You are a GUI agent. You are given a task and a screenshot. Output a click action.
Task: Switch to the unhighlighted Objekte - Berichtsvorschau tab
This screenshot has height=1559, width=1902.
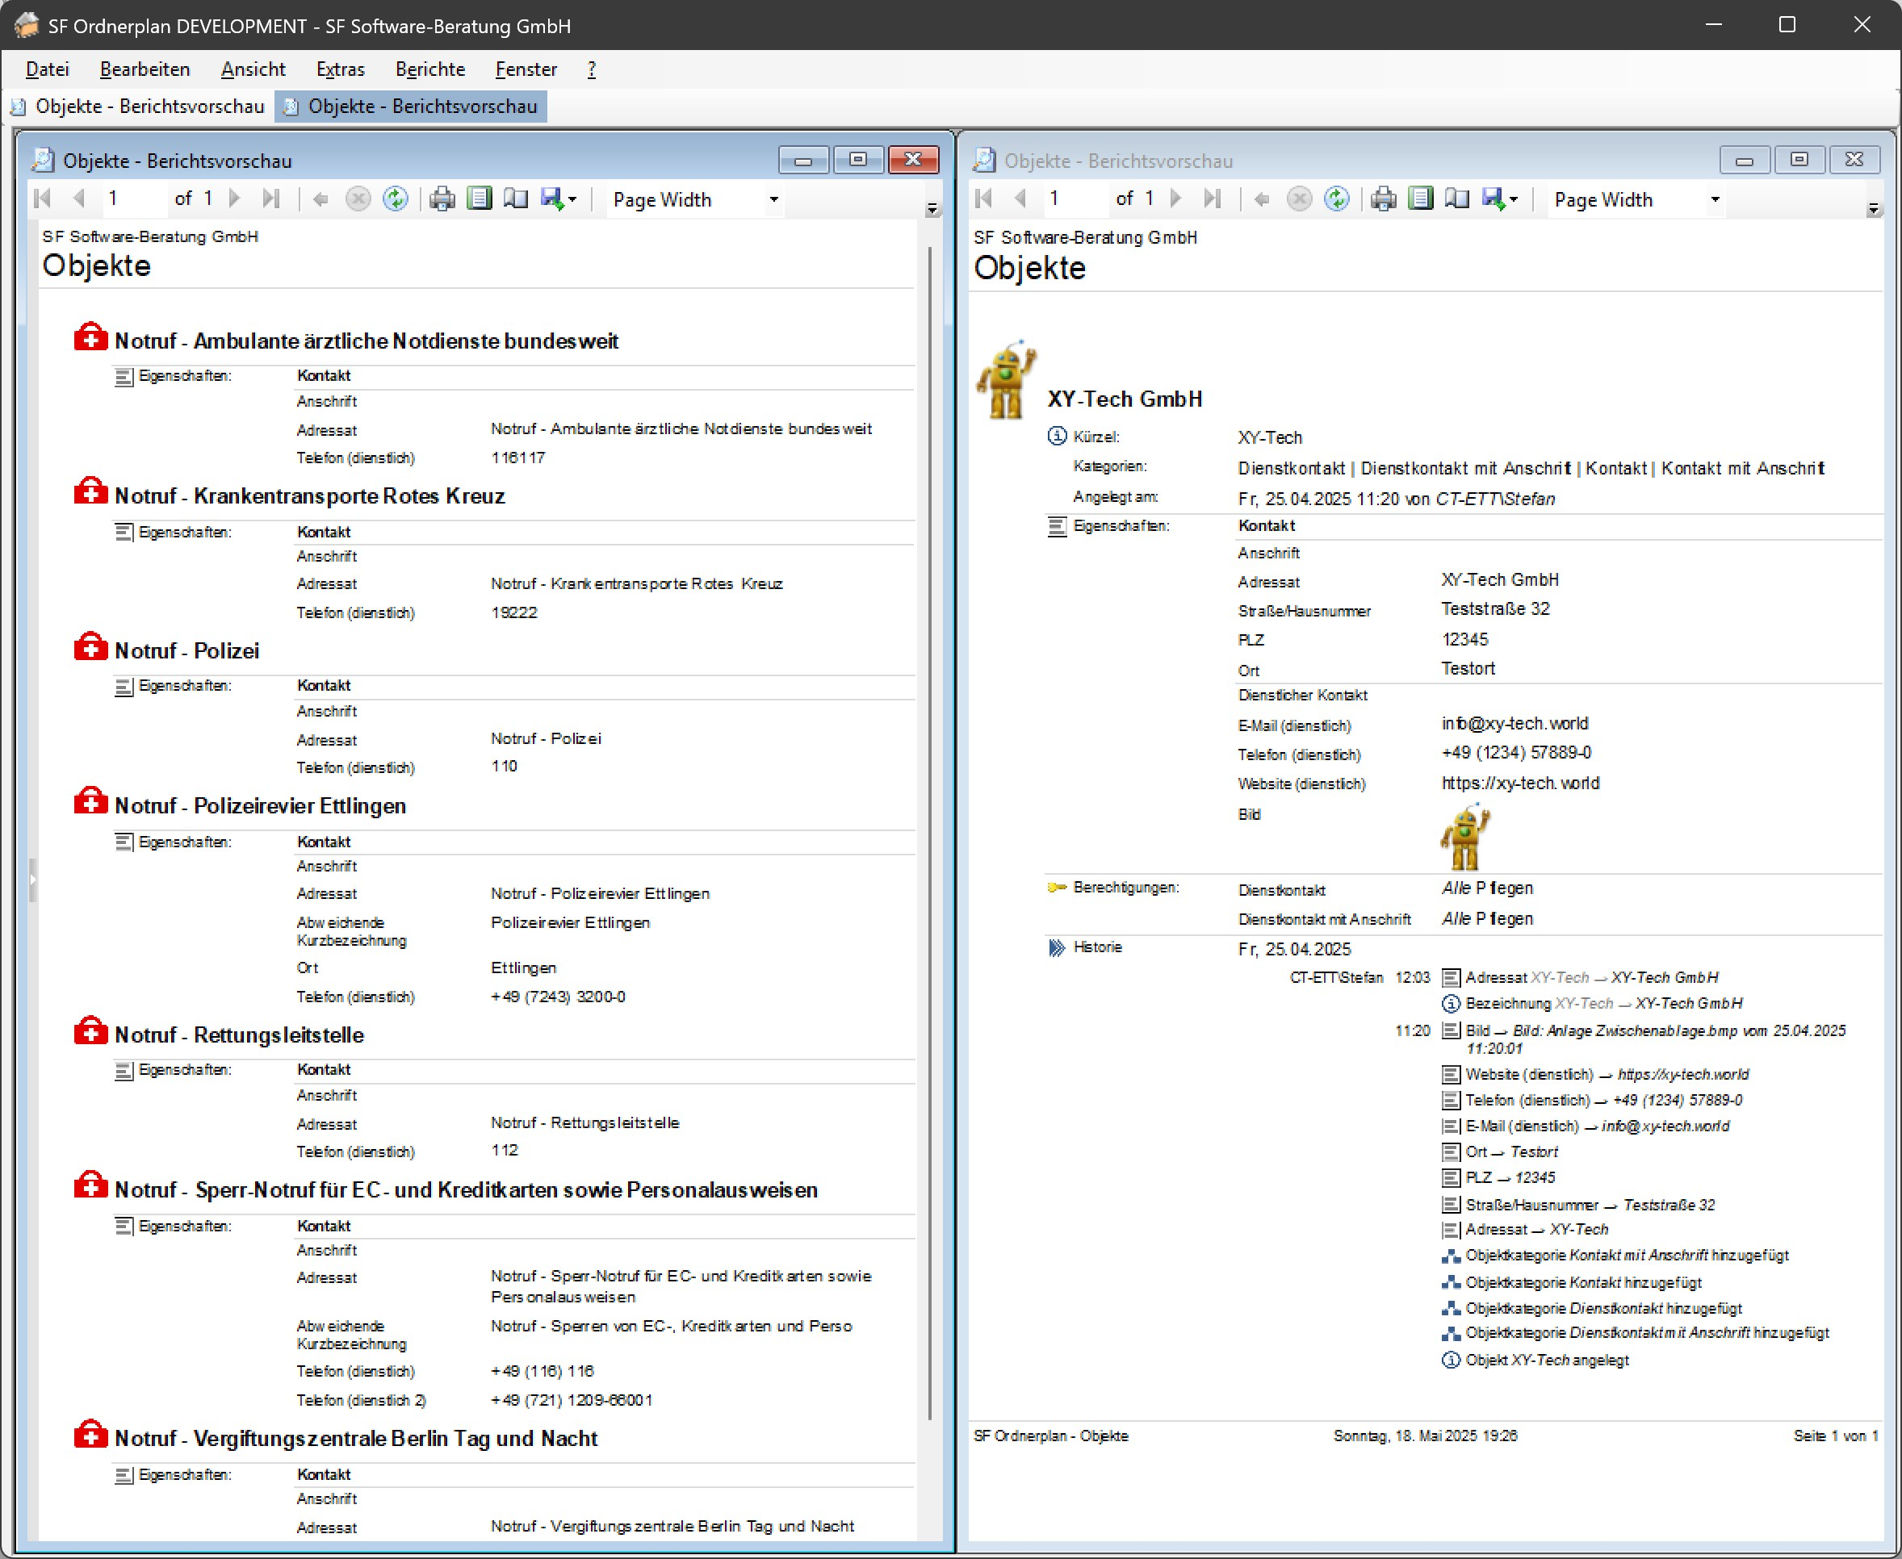point(137,106)
